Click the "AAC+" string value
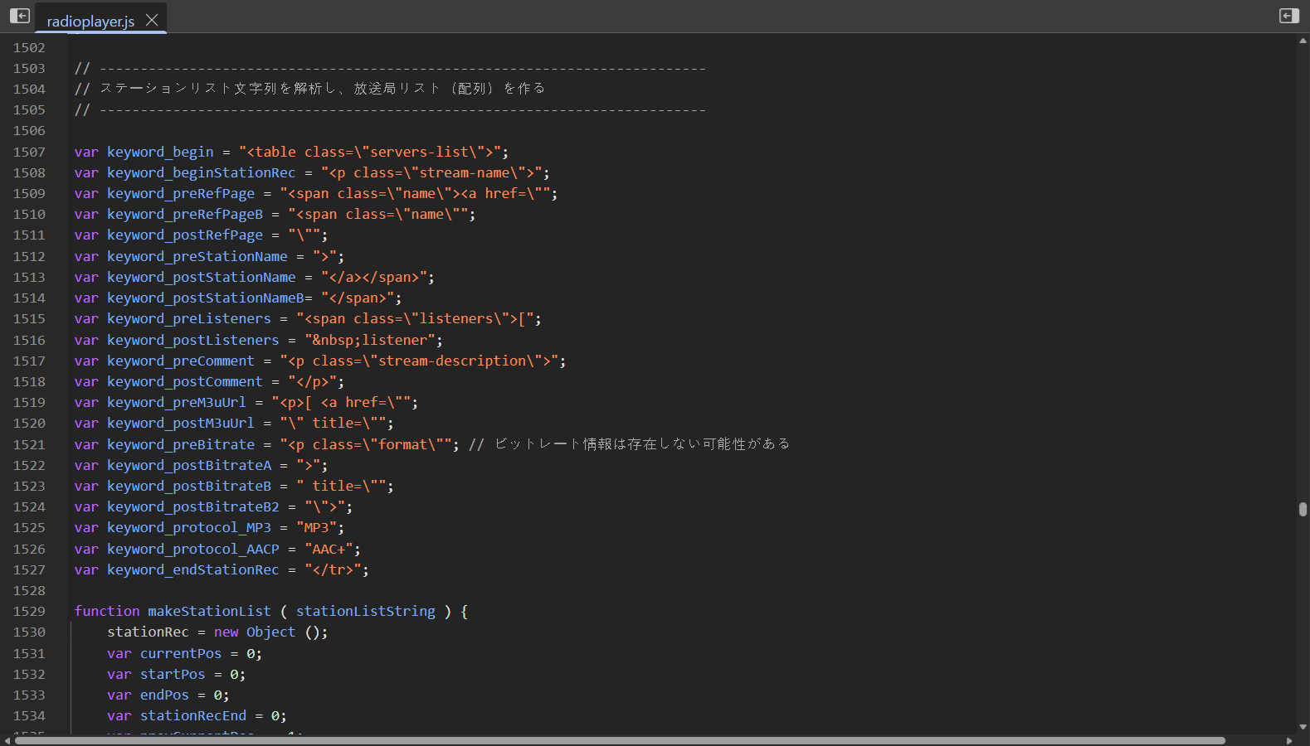1310x746 pixels. click(x=329, y=549)
